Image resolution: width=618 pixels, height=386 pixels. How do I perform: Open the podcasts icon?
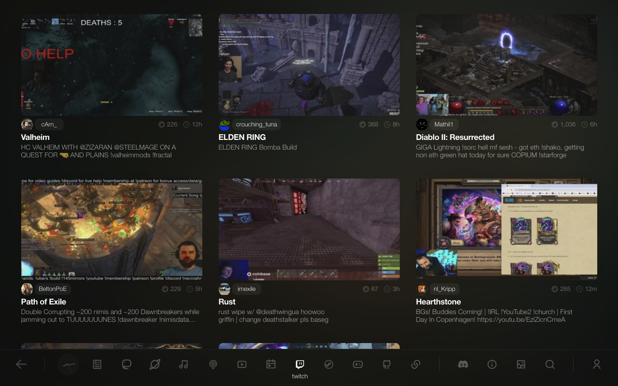click(x=213, y=364)
